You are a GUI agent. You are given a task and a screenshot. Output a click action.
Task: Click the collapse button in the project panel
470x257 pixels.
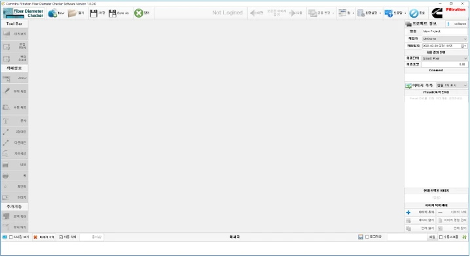point(457,24)
